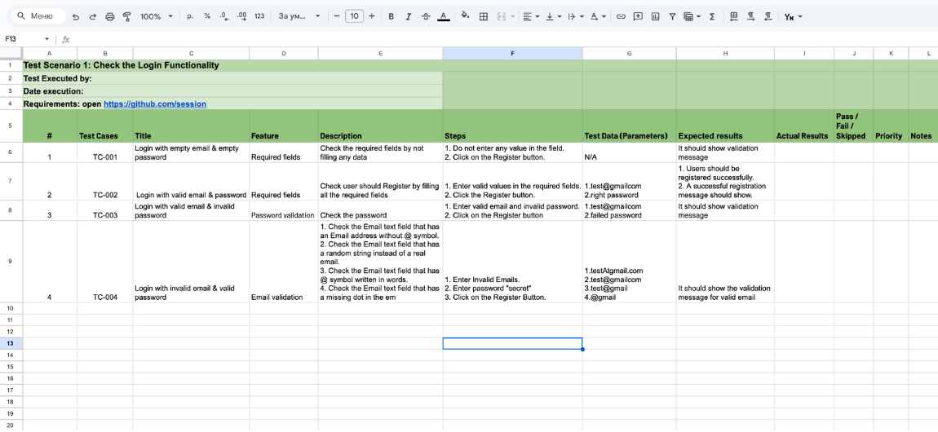Open the borders menu
Image resolution: width=938 pixels, height=432 pixels.
(x=484, y=17)
